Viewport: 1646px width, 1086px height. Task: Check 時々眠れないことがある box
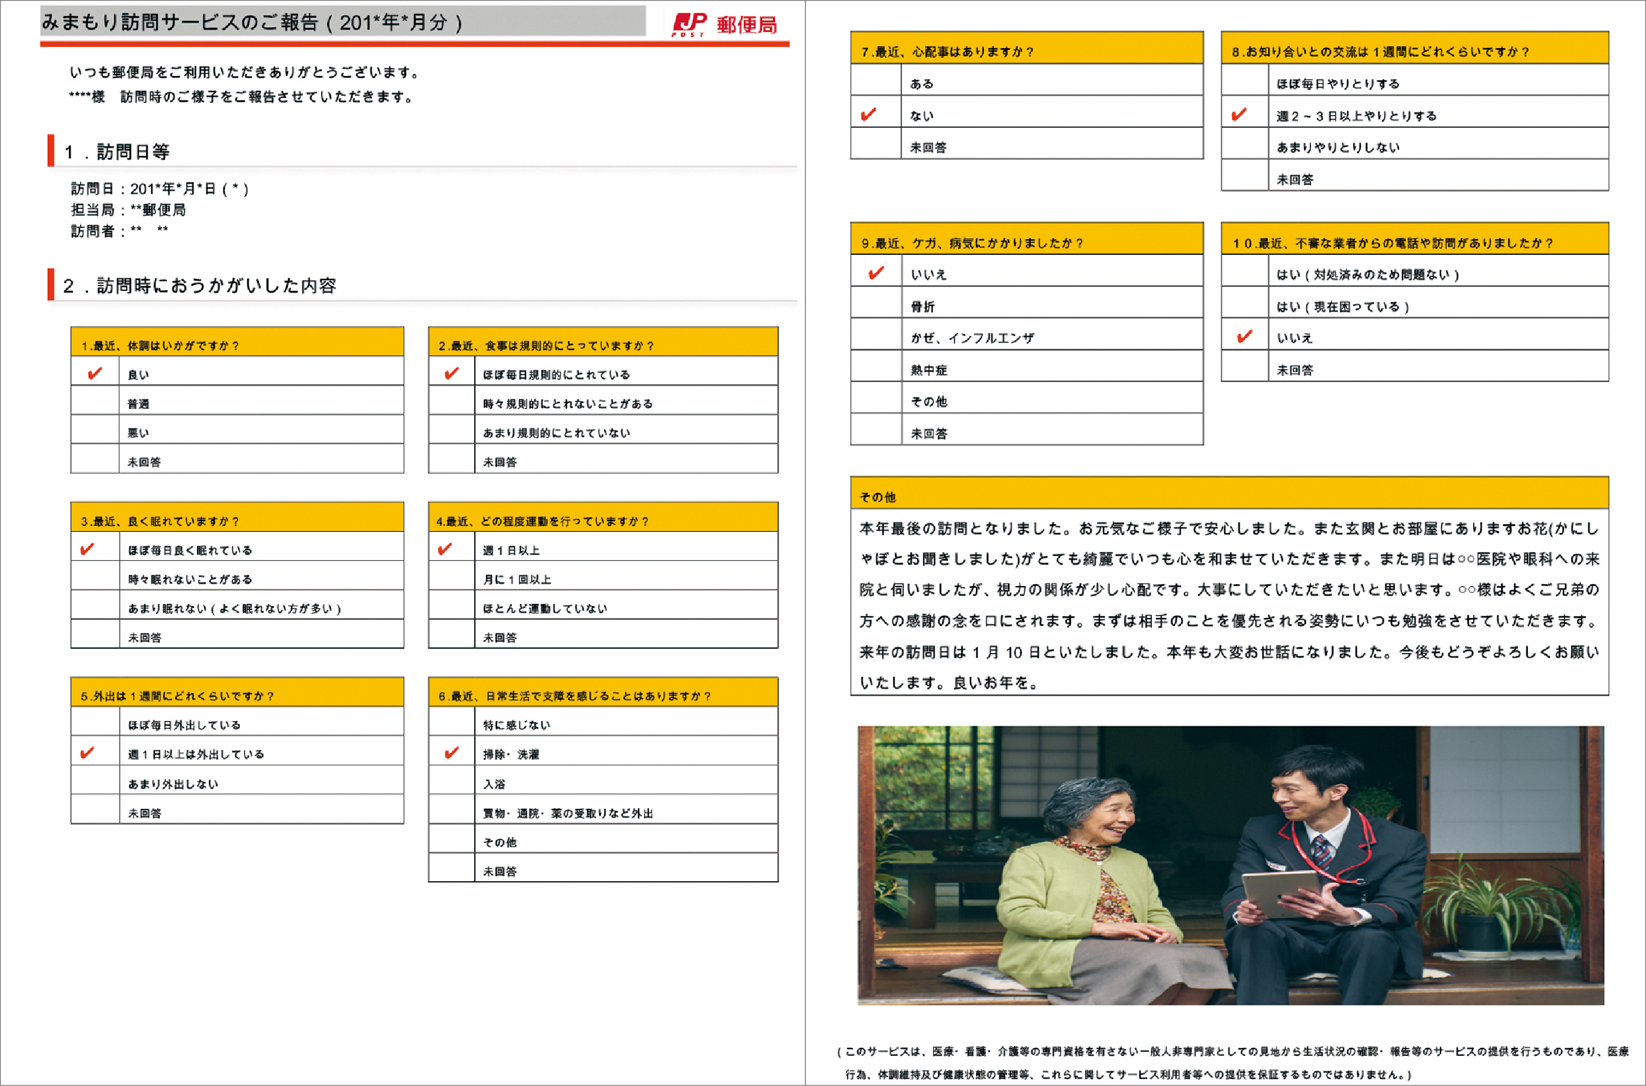point(95,576)
